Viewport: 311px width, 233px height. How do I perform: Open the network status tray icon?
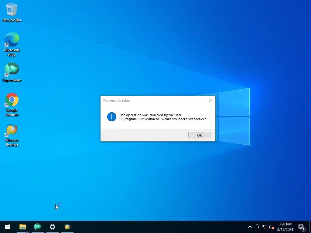[265, 227]
